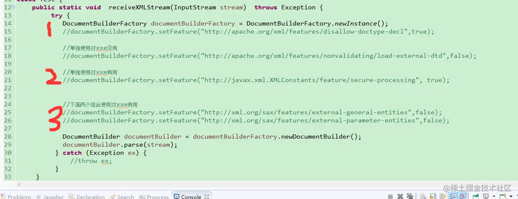Toggle show console when standard error changes
The height and width of the screenshot is (199, 518).
click(x=463, y=196)
